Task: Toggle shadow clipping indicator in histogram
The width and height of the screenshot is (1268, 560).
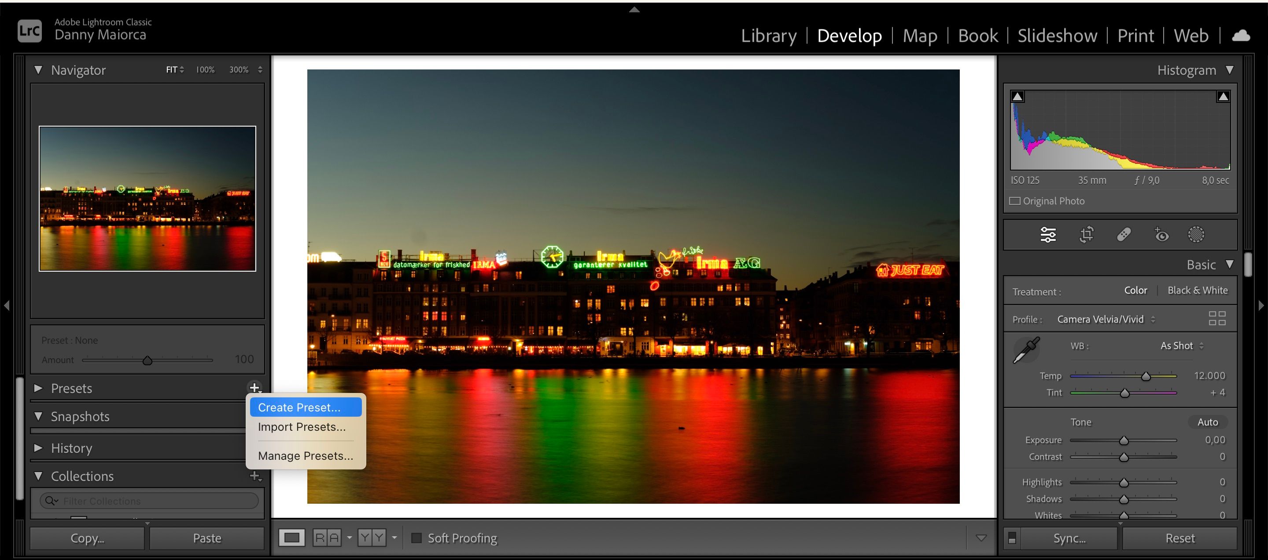Action: pyautogui.click(x=1017, y=97)
